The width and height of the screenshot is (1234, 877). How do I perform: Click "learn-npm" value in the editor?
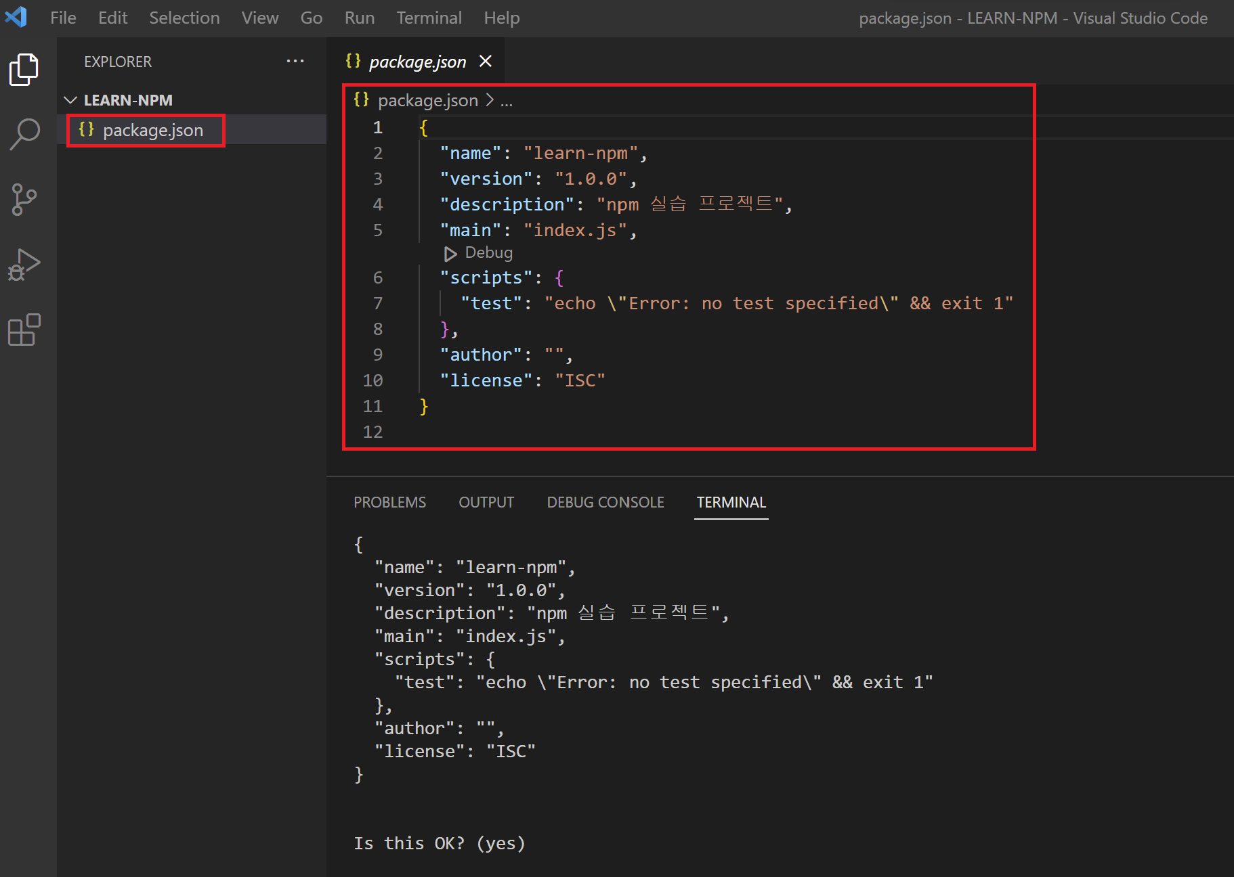click(580, 154)
